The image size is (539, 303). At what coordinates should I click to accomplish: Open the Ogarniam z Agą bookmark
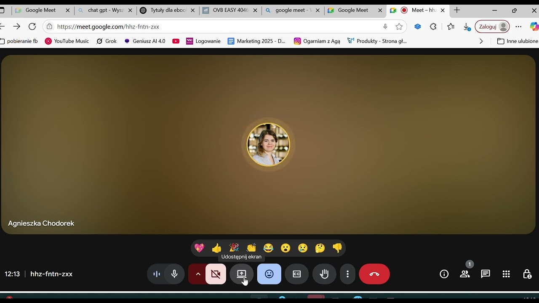pyautogui.click(x=317, y=41)
